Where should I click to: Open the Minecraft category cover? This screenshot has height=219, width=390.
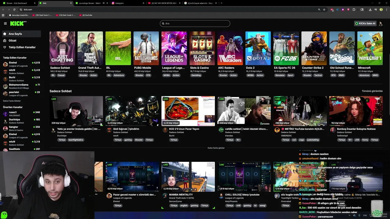[370, 48]
